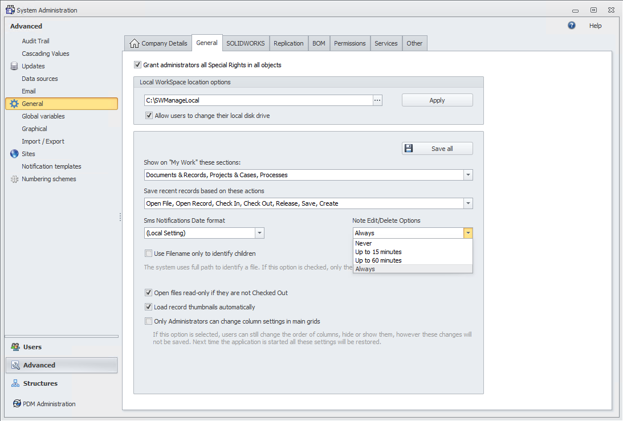This screenshot has width=623, height=421.
Task: Select 'Up to 15 minutes' option
Action: pos(378,252)
